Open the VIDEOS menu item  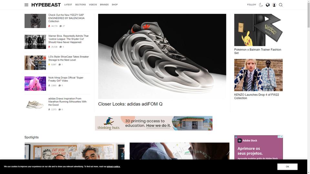point(93,5)
